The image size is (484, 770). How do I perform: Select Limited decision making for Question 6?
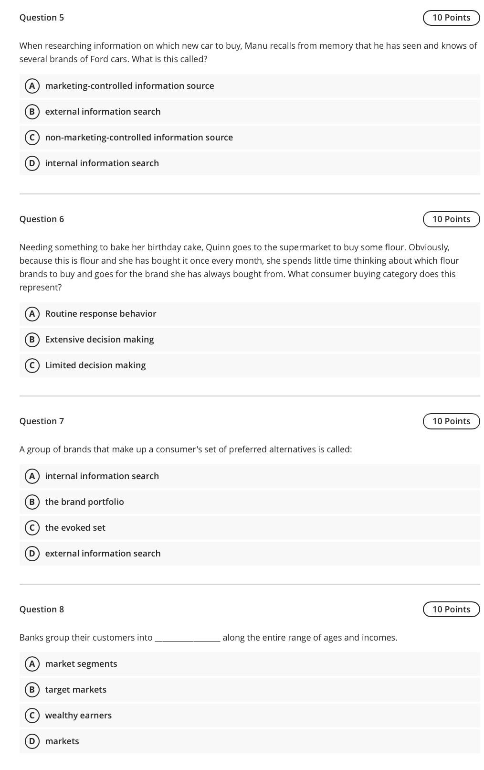(x=95, y=365)
